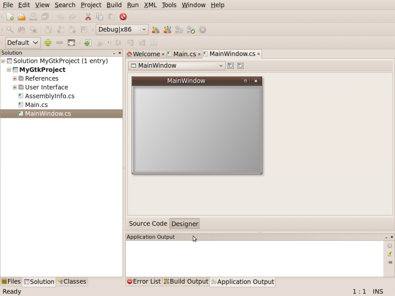Screen dimensions: 395x296
Task: Click the Cut scissors icon
Action: [x=88, y=17]
